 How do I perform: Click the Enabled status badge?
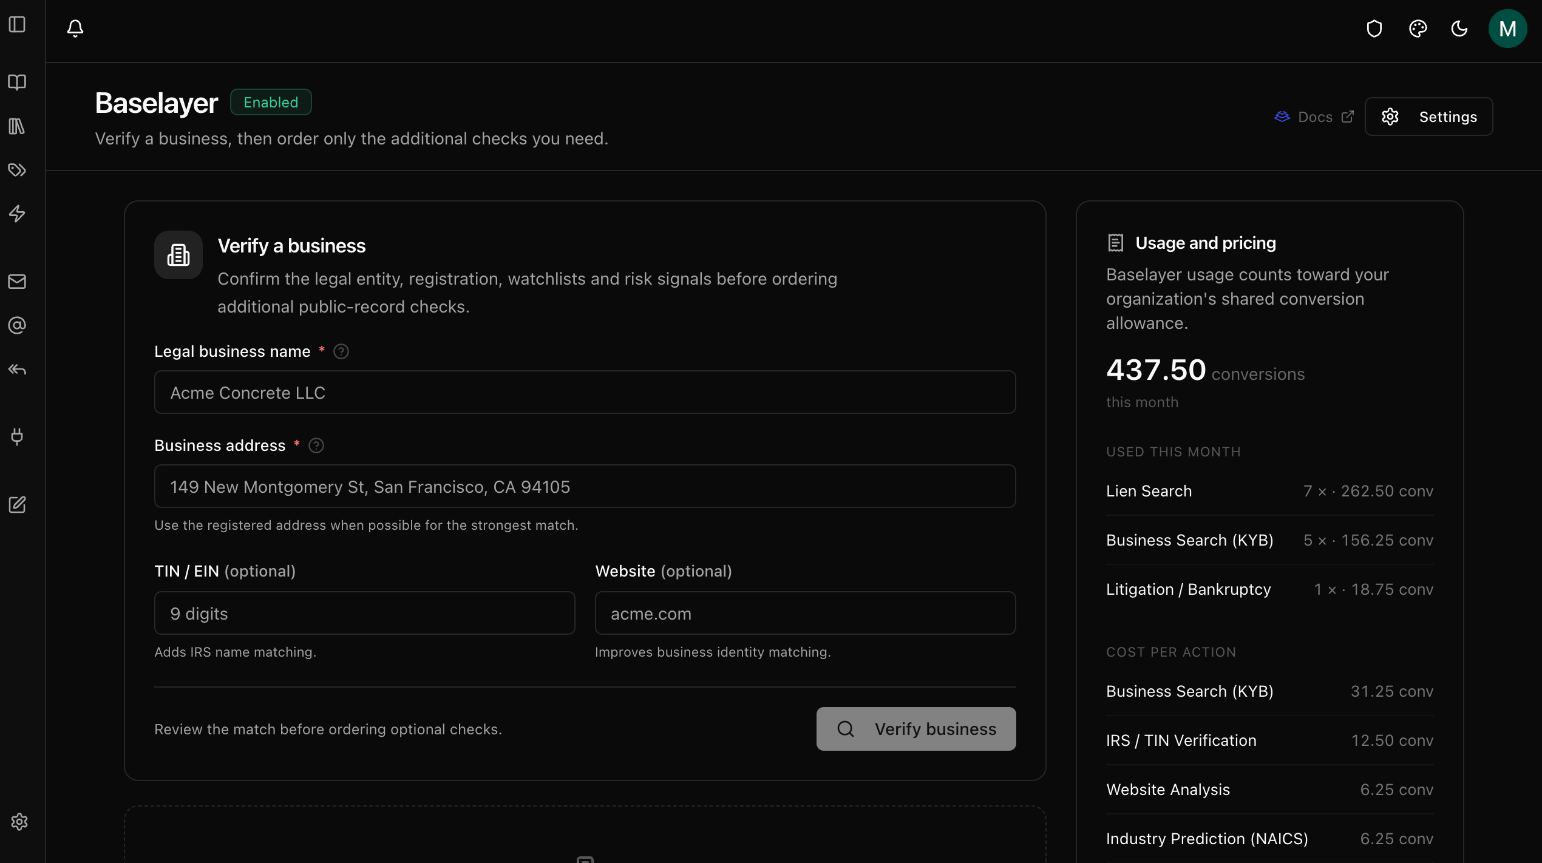(x=271, y=102)
